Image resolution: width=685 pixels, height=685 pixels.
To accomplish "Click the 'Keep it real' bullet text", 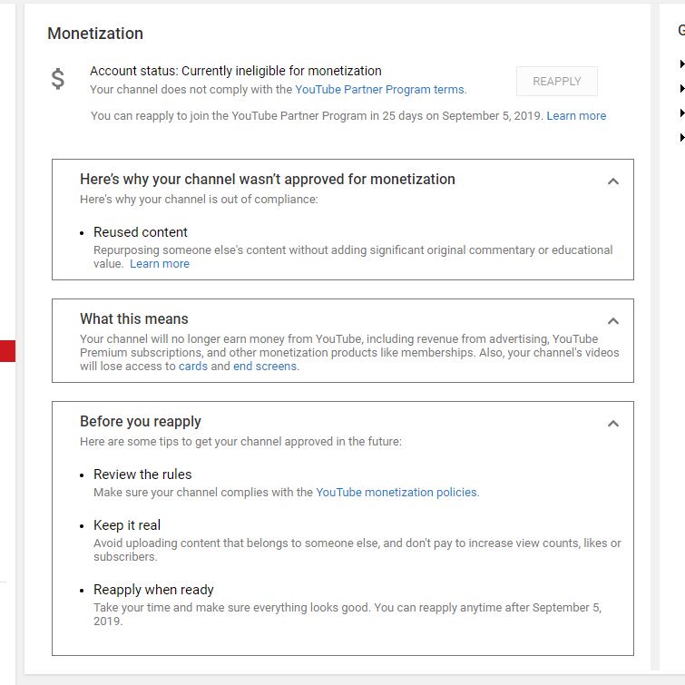I will click(x=127, y=525).
